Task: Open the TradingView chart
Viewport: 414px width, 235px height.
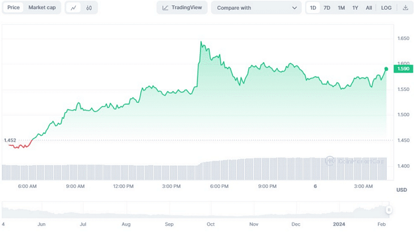Action: point(182,8)
